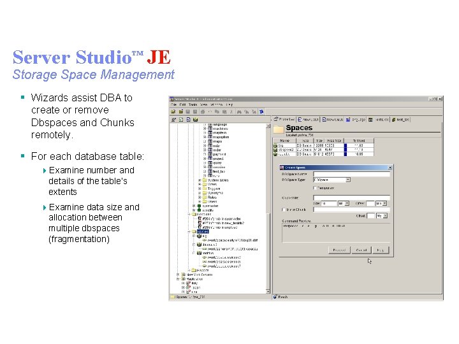Expand the System tables folder
Screen dimensions: 459x344
200,180
